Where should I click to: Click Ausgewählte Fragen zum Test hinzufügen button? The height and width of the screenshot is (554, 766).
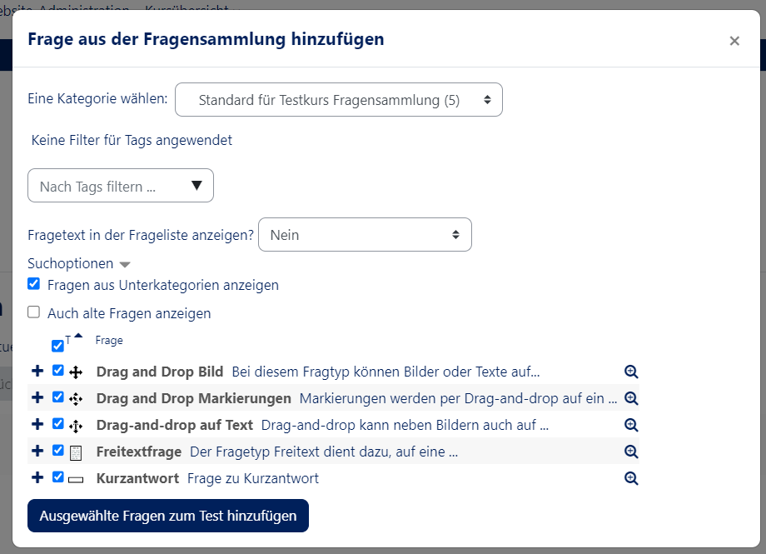[x=167, y=516]
